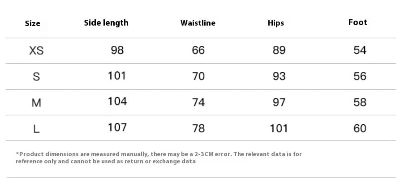Click the Size column header
396x179 pixels.
click(33, 23)
